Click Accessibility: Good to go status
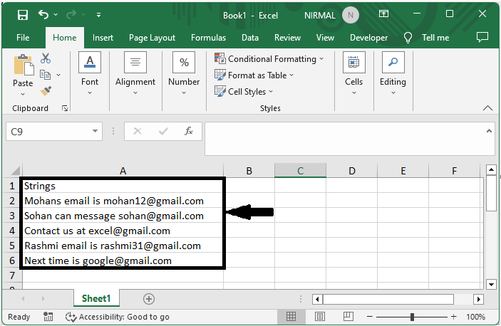This screenshot has width=501, height=326. tap(118, 317)
